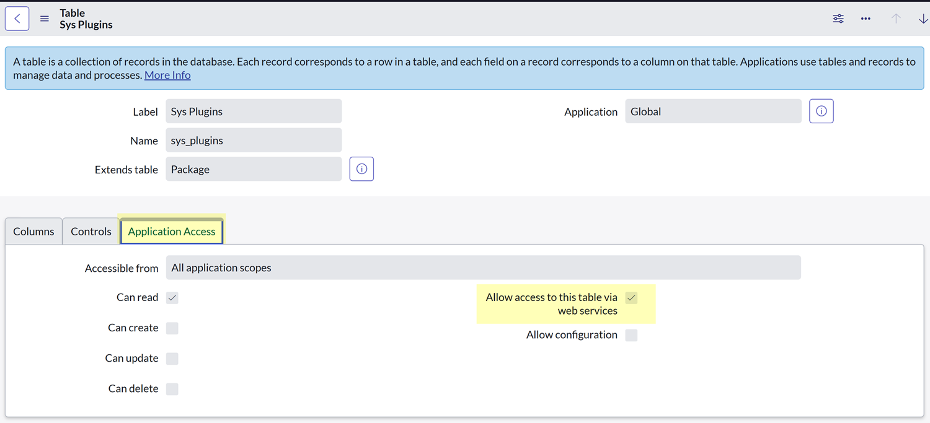
Task: Open the Accessible from dropdown
Action: 483,268
